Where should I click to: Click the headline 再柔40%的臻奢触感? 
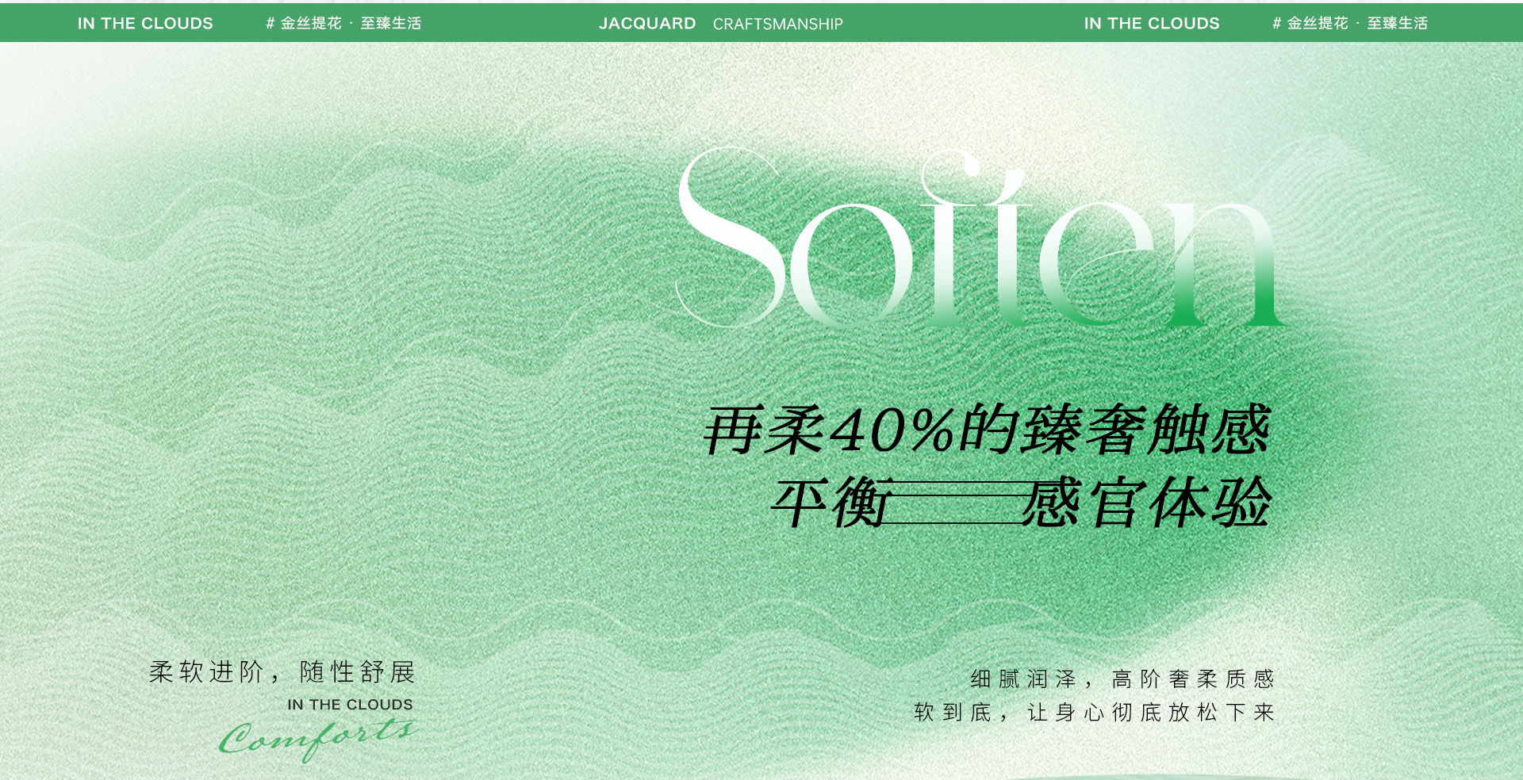[x=988, y=430]
